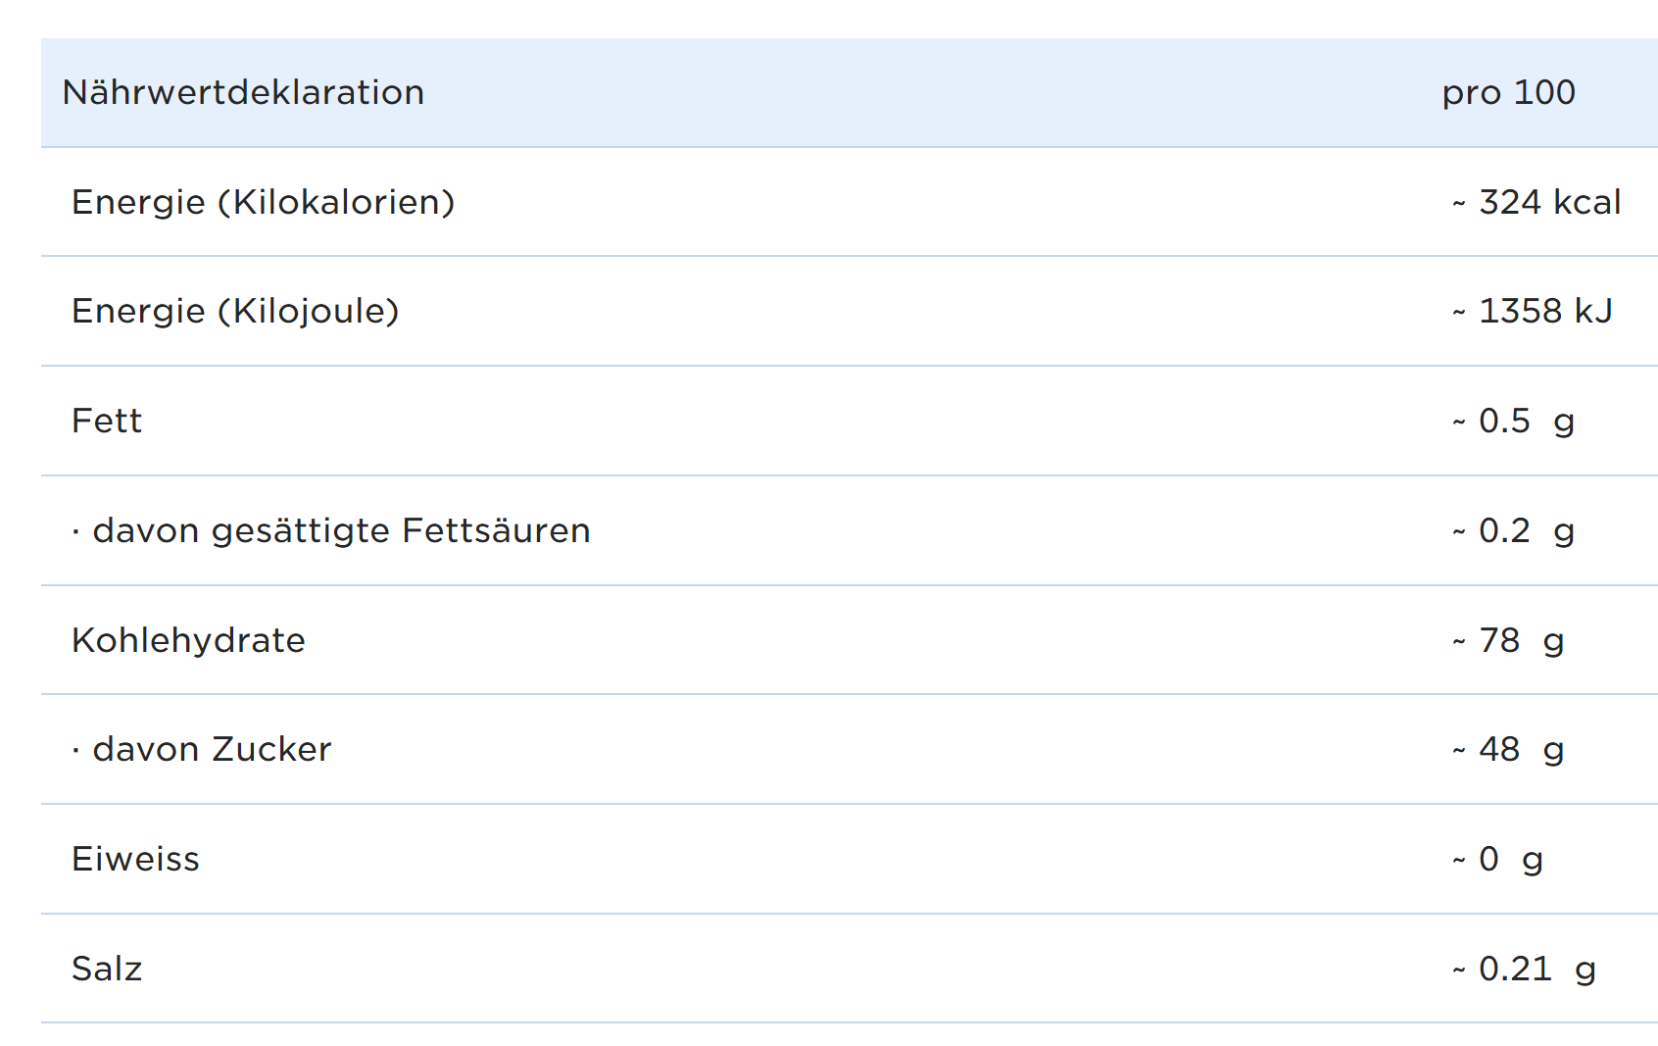Click the bullet dot before 'davon gesättigte'
The image size is (1658, 1046).
[x=75, y=532]
